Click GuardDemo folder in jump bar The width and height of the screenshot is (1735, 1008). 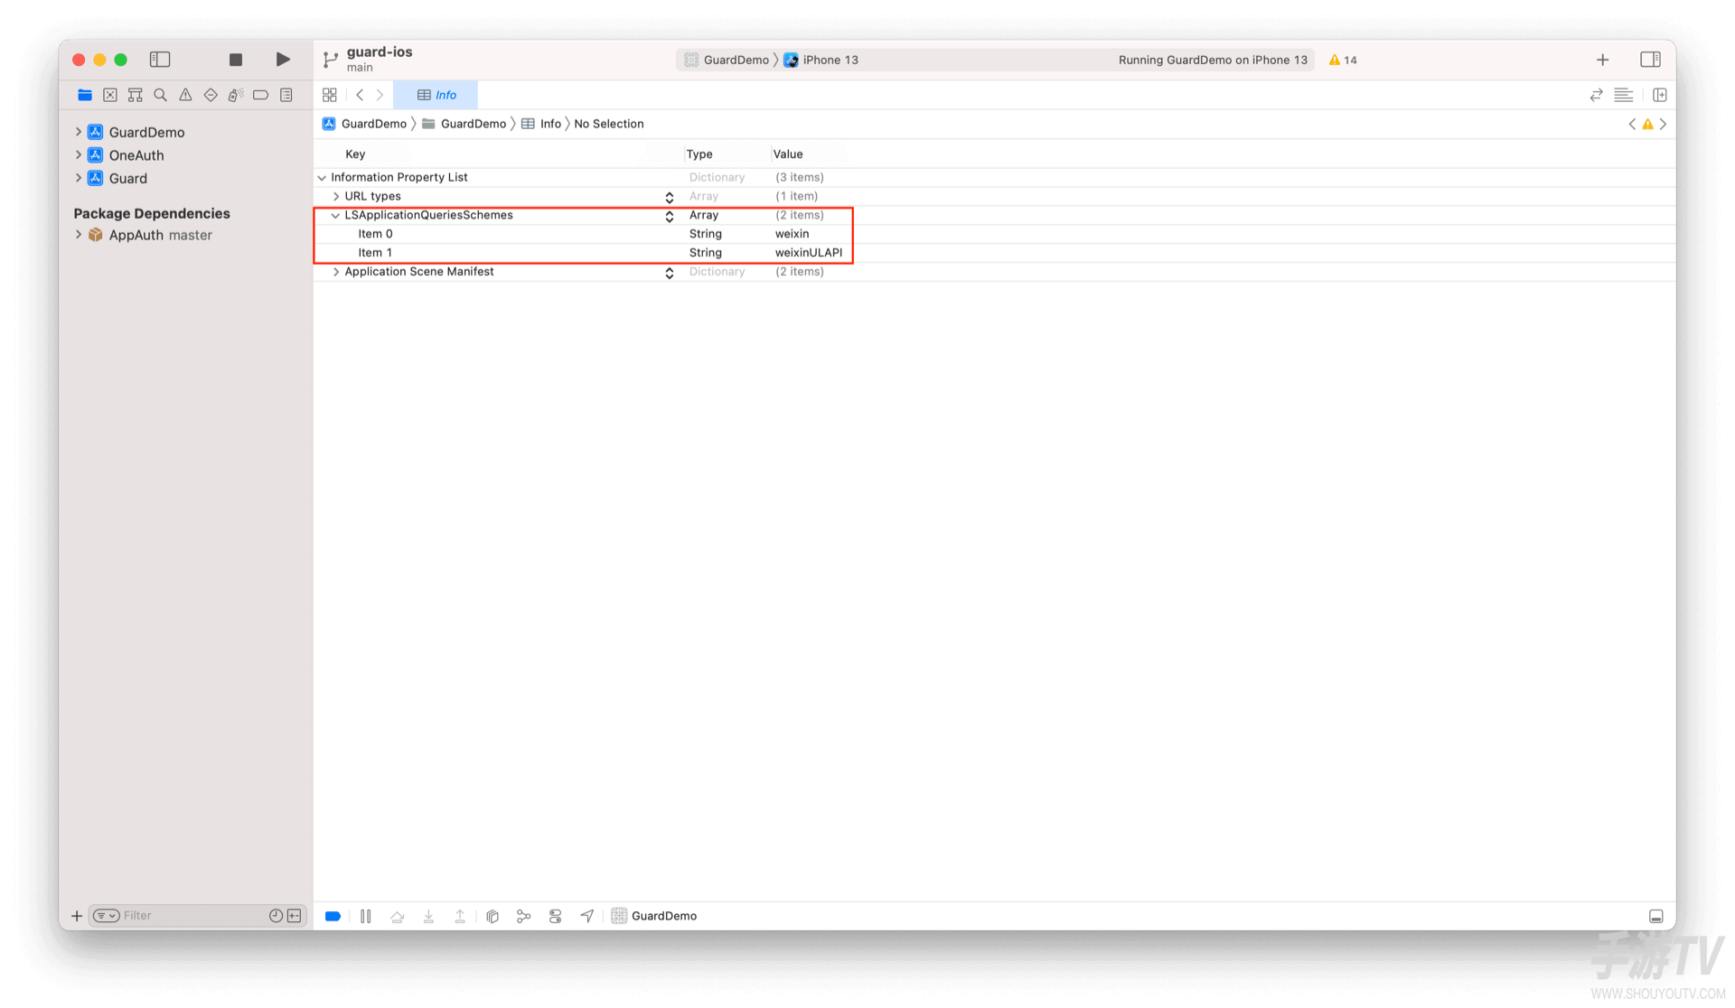(x=464, y=124)
